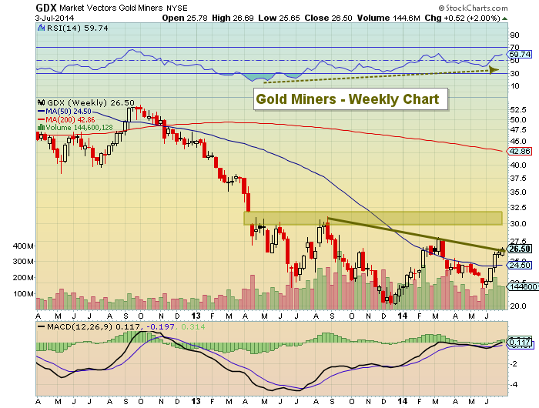The height and width of the screenshot is (408, 539).
Task: Click the green up-triangle change indicator
Action: coord(504,18)
